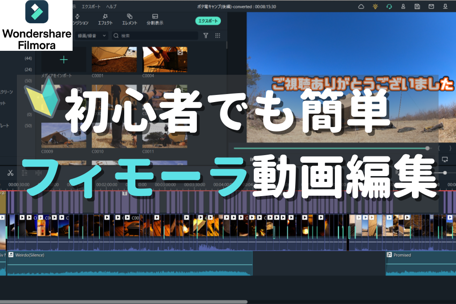The width and height of the screenshot is (456, 304).
Task: Open the sliders adjust icon on timeline toolbar
Action: pyautogui.click(x=24, y=173)
